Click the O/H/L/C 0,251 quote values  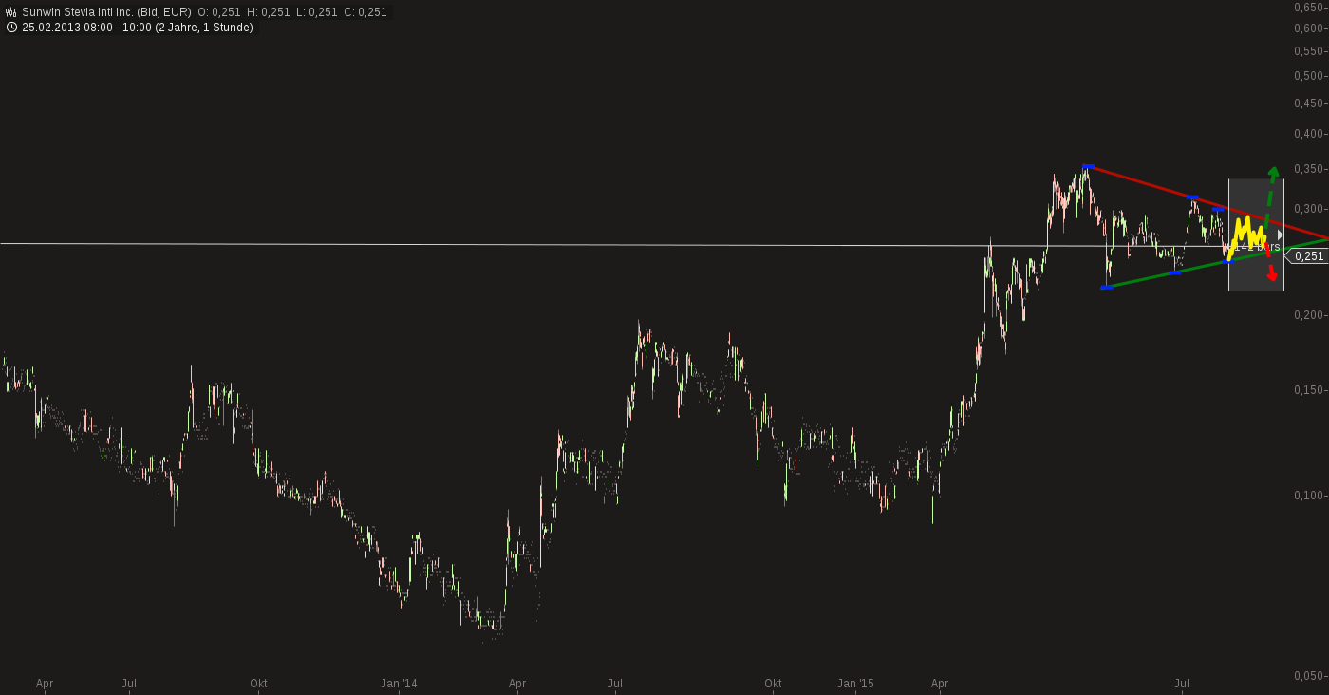click(292, 12)
